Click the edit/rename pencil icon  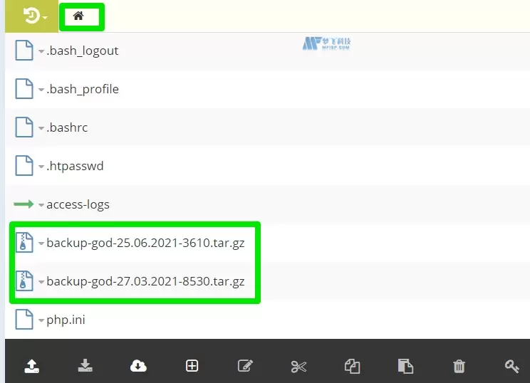[x=245, y=366]
